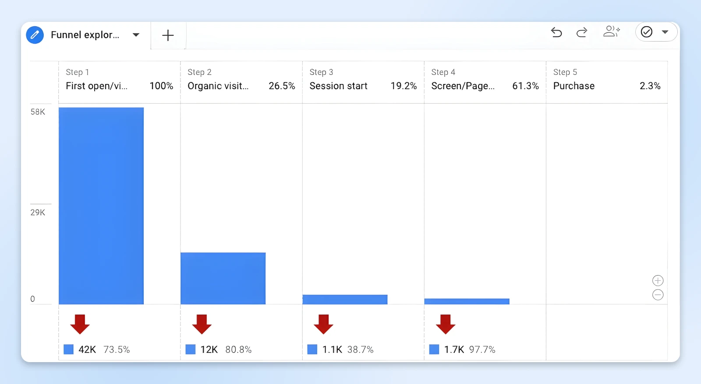
Task: Click the blue swatch next to 1.7K
Action: [x=434, y=349]
